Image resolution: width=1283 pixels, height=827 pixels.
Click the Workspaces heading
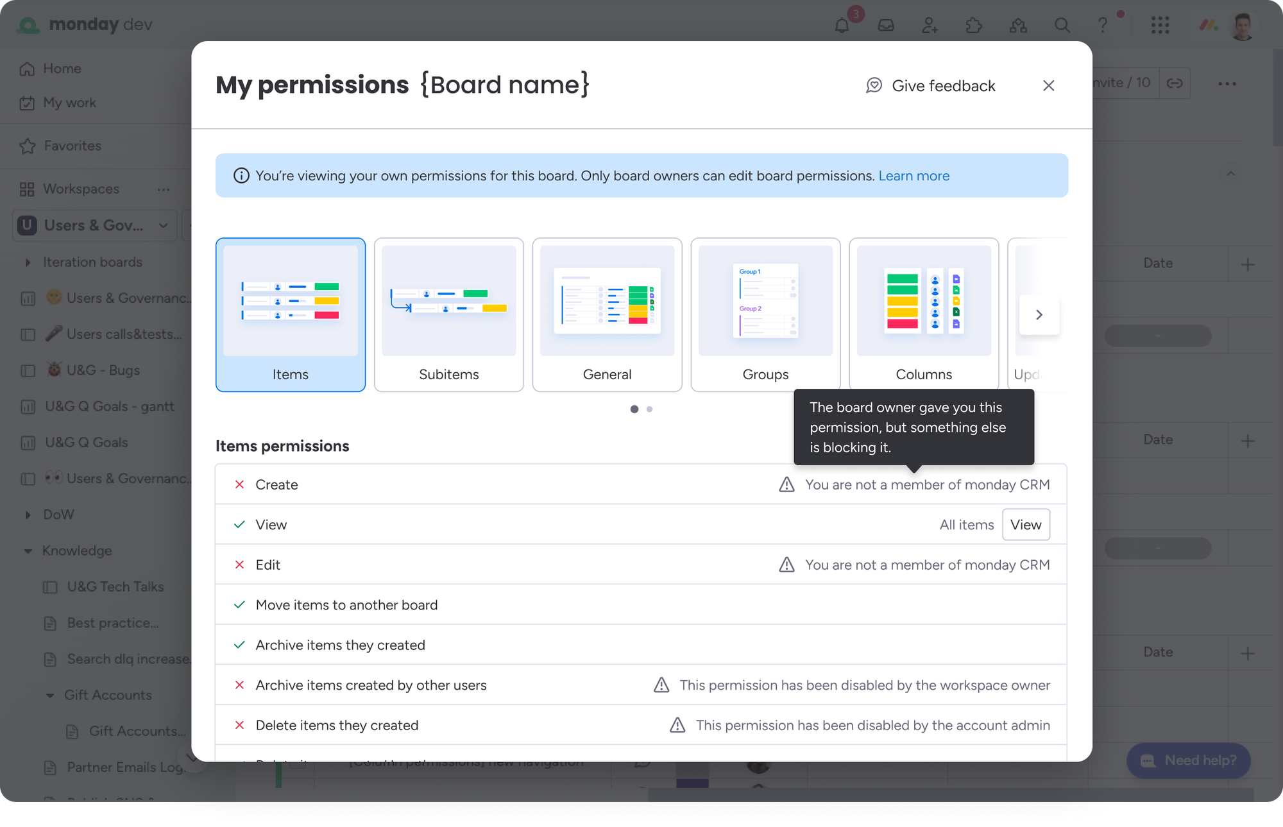(81, 189)
